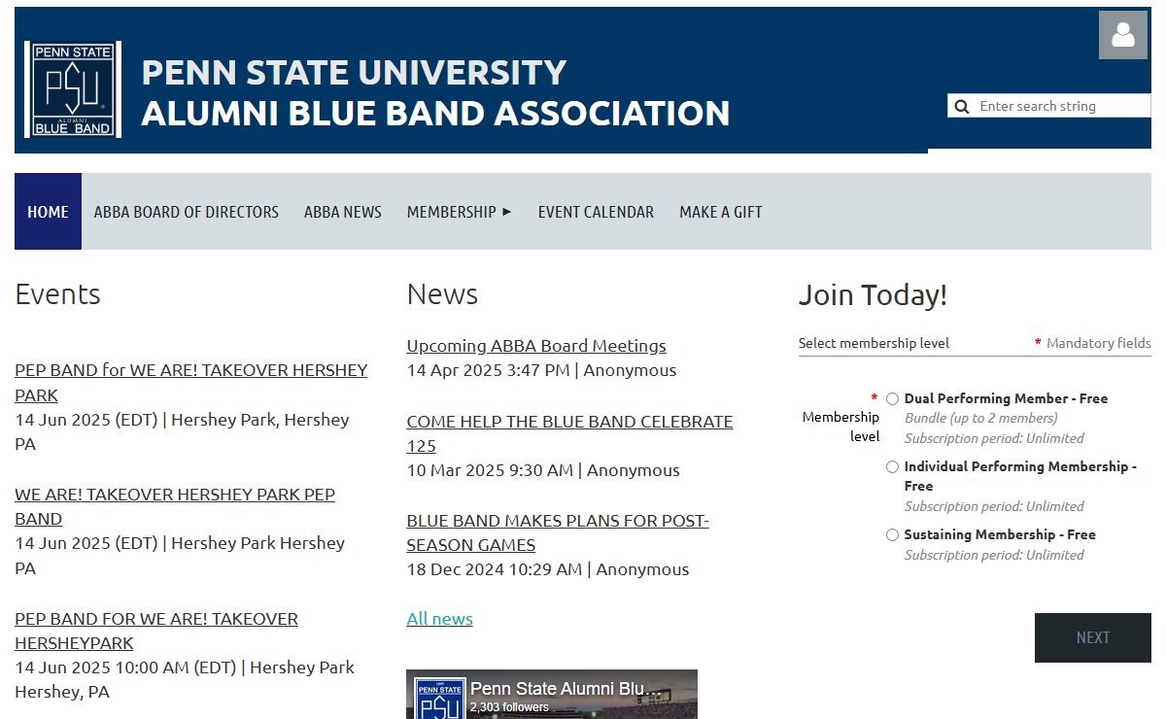Image resolution: width=1166 pixels, height=719 pixels.
Task: Click the search magnifier icon
Action: click(962, 106)
